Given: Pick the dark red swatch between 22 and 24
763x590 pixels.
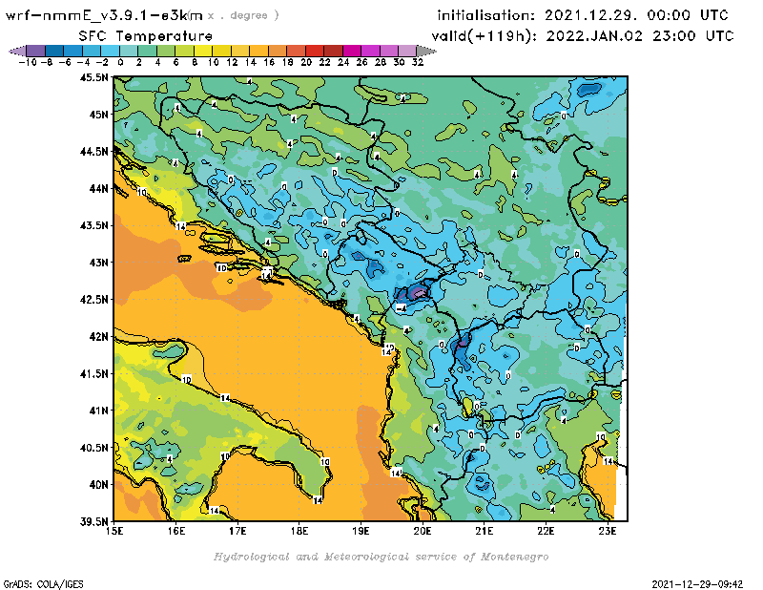Looking at the screenshot, I should pos(333,51).
